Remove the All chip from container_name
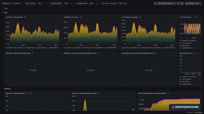 (x=93, y=3)
